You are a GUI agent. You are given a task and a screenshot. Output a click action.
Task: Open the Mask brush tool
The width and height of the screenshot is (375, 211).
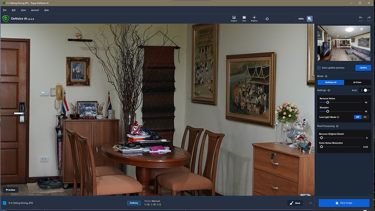click(x=296, y=203)
